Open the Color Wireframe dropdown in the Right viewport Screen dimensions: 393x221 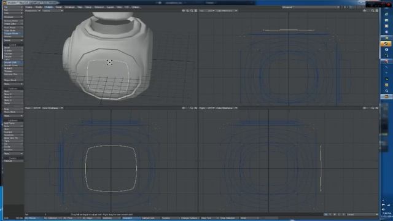pos(227,108)
